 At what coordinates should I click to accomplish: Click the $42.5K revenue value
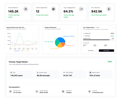pyautogui.click(x=97, y=12)
